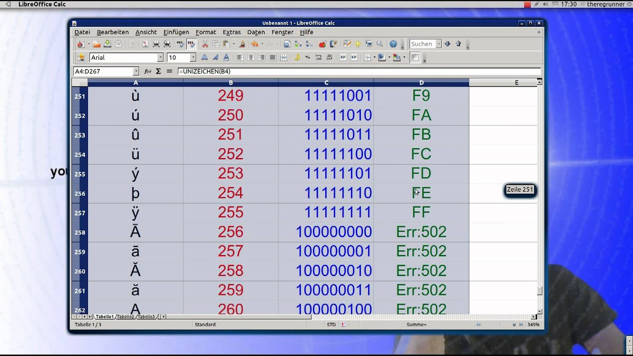Click the STD selection mode indicator

pyautogui.click(x=331, y=325)
